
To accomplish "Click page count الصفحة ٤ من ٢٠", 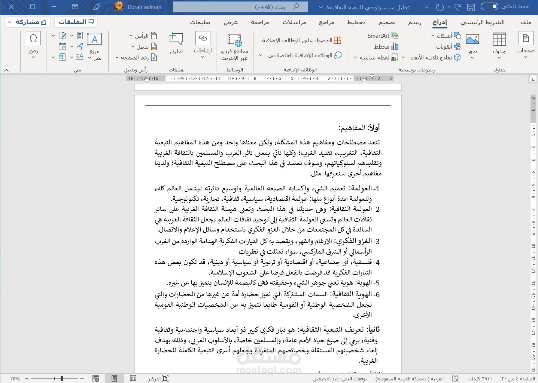I will 518,379.
